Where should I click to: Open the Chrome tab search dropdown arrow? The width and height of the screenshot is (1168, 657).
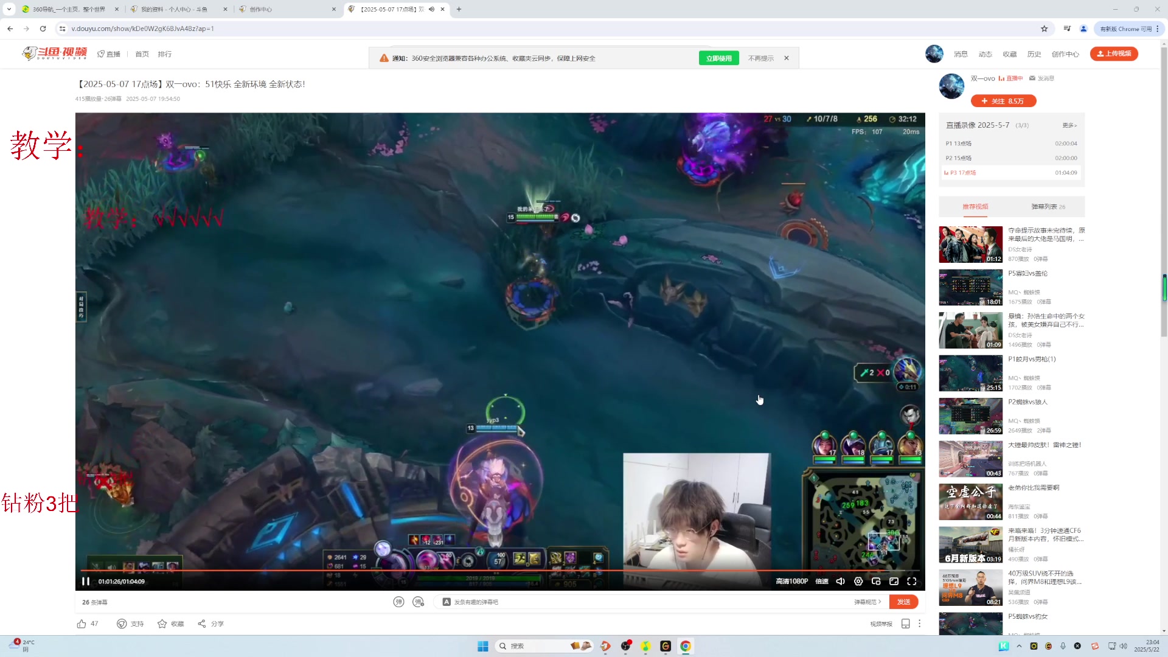(9, 9)
